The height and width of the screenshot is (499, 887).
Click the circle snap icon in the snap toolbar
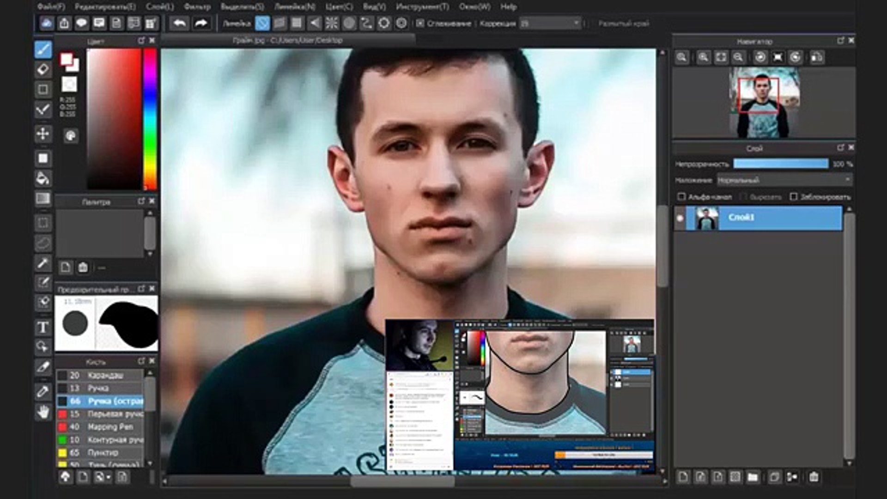pos(349,23)
